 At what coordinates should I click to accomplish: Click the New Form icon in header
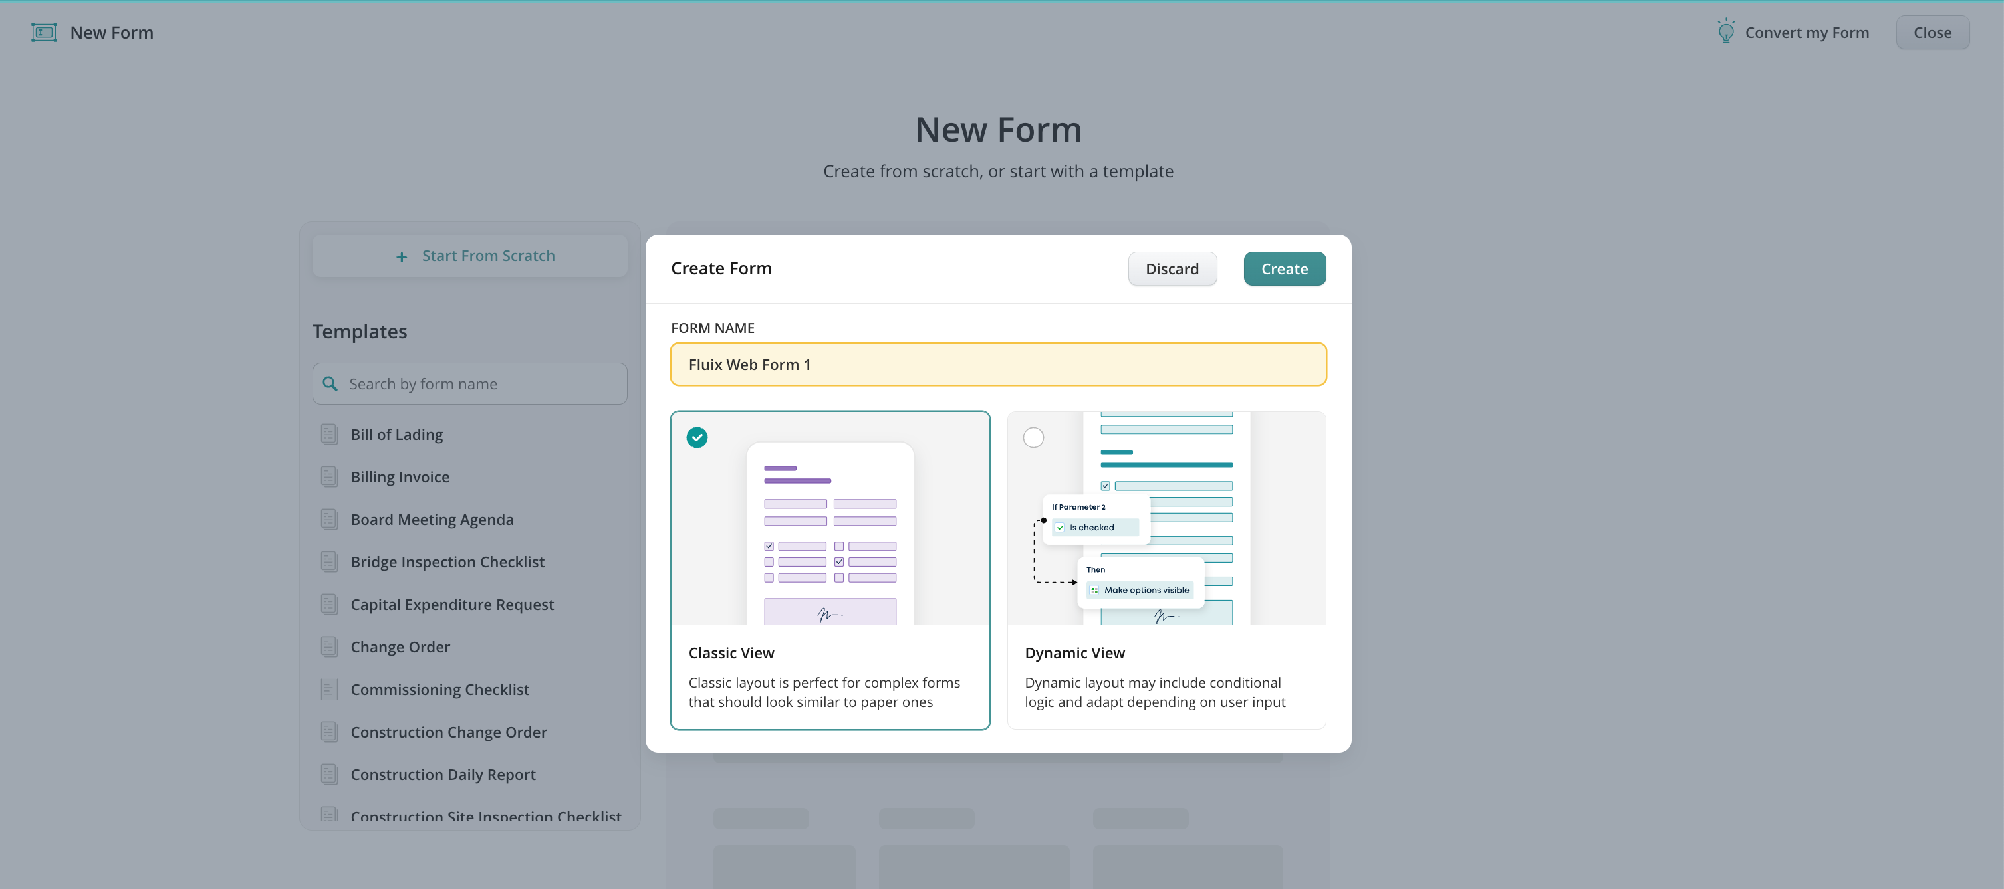click(x=44, y=32)
